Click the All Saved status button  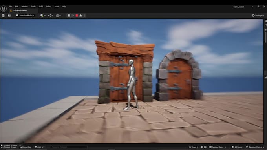pyautogui.click(x=237, y=147)
